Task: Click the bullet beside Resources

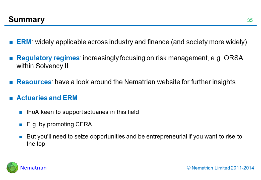Action: 11,82
